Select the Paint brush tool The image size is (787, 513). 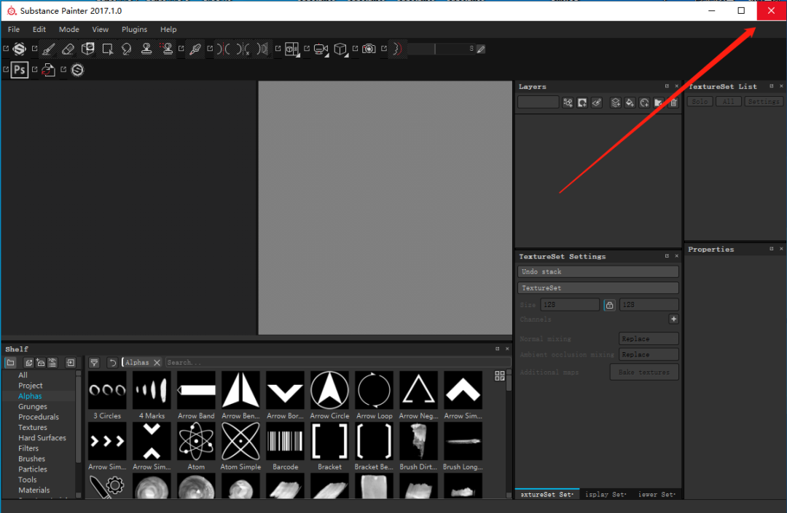coord(48,49)
